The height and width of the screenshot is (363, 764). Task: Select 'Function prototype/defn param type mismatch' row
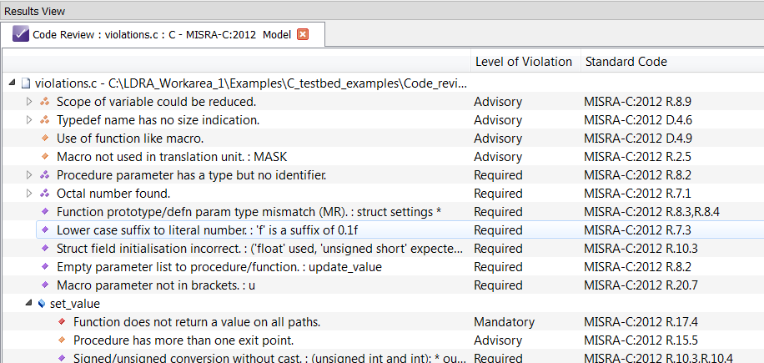click(249, 211)
